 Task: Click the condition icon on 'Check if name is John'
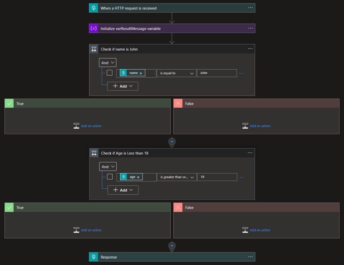point(94,49)
